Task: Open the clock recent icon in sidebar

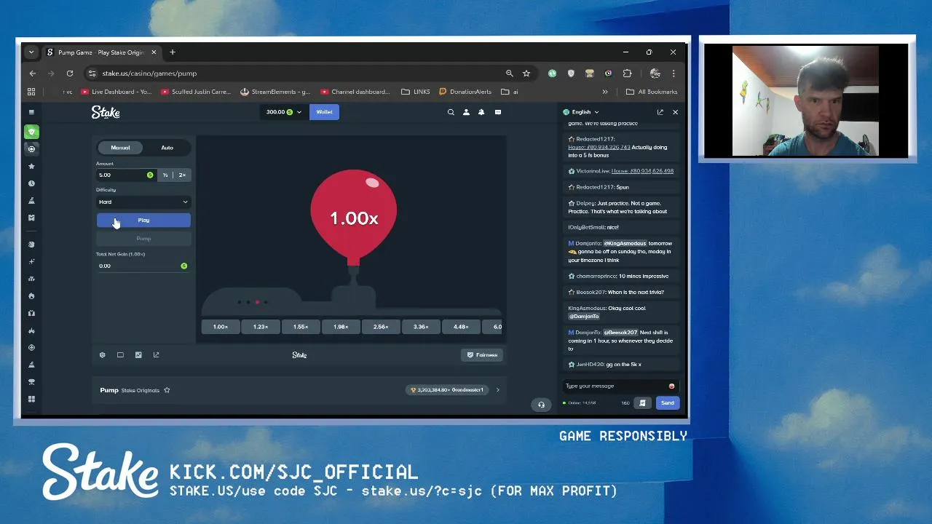Action: (x=31, y=183)
